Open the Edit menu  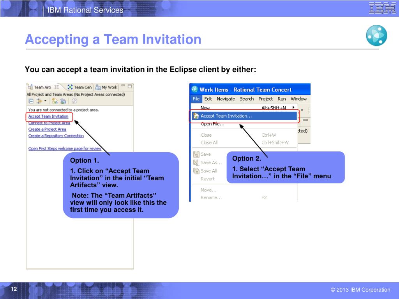208,98
